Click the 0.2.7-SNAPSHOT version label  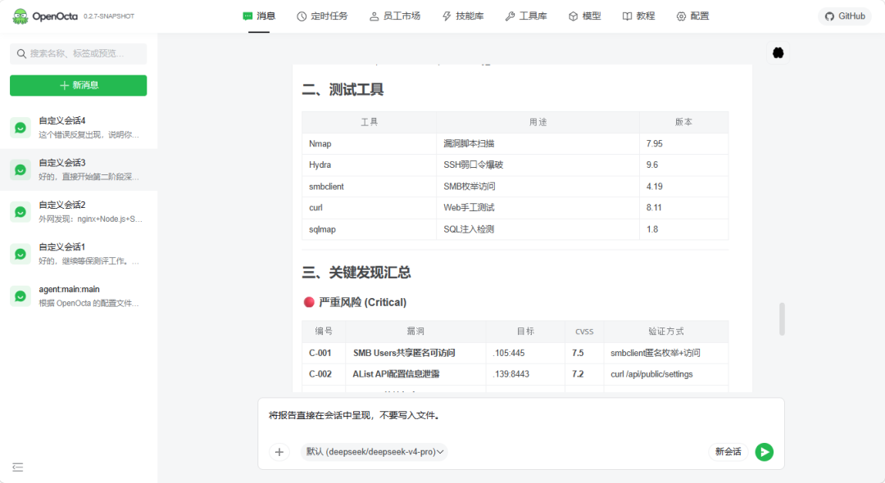coord(109,16)
